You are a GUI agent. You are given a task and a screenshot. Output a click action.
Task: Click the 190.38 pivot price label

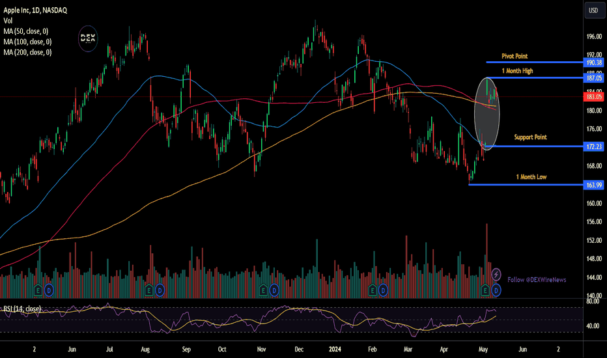tap(594, 62)
